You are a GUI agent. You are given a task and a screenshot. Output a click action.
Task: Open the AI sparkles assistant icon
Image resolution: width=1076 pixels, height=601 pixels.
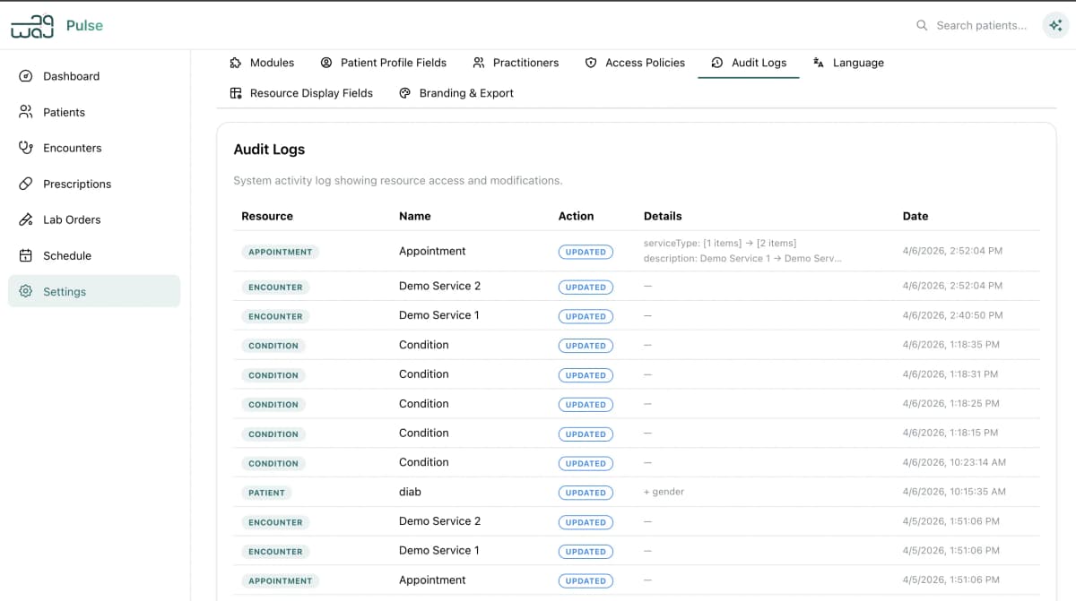click(1054, 25)
